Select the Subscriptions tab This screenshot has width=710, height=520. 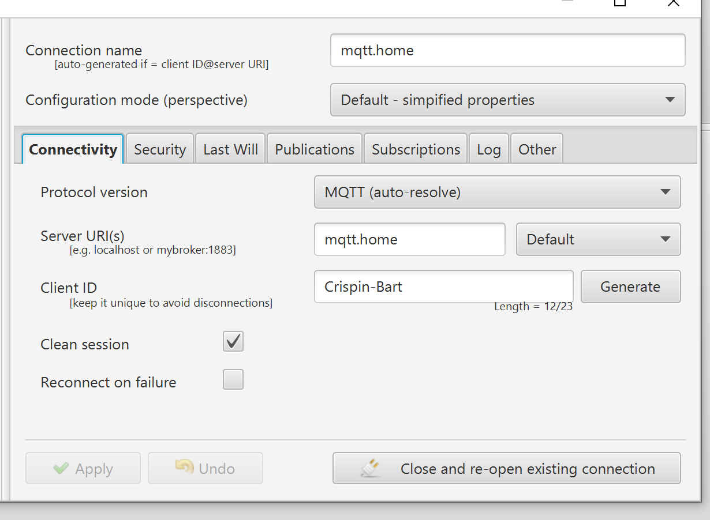(416, 149)
